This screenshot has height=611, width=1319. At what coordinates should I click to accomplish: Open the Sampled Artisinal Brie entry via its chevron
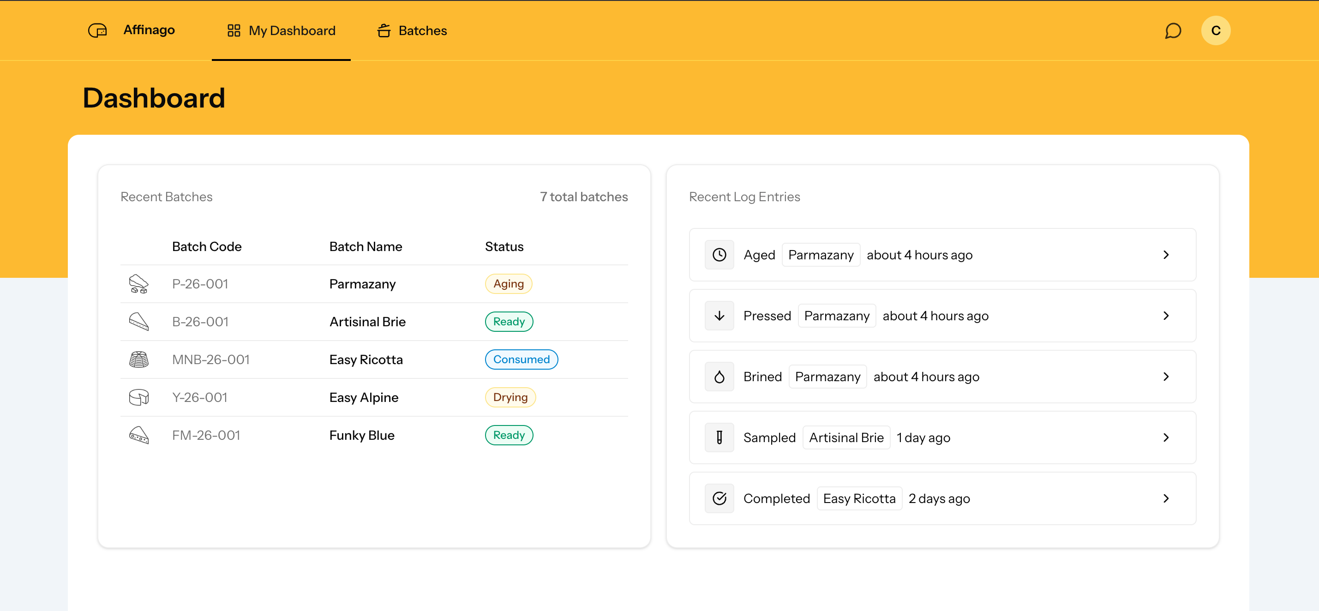1166,437
